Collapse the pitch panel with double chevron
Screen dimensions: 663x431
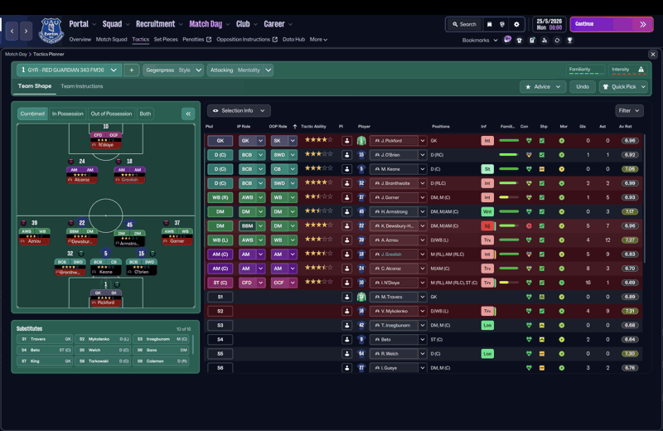(x=188, y=114)
